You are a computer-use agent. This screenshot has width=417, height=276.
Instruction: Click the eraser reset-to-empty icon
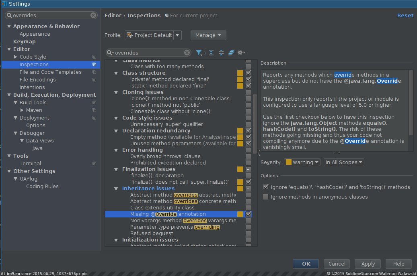click(231, 53)
